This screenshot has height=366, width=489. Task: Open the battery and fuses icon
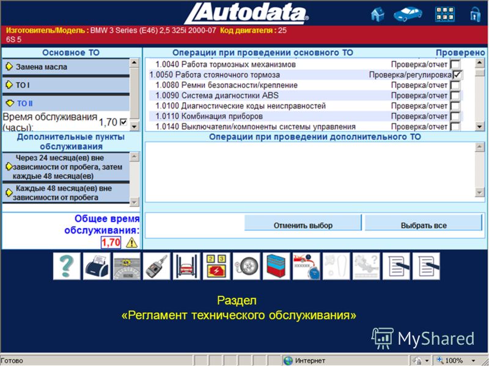[x=216, y=267]
